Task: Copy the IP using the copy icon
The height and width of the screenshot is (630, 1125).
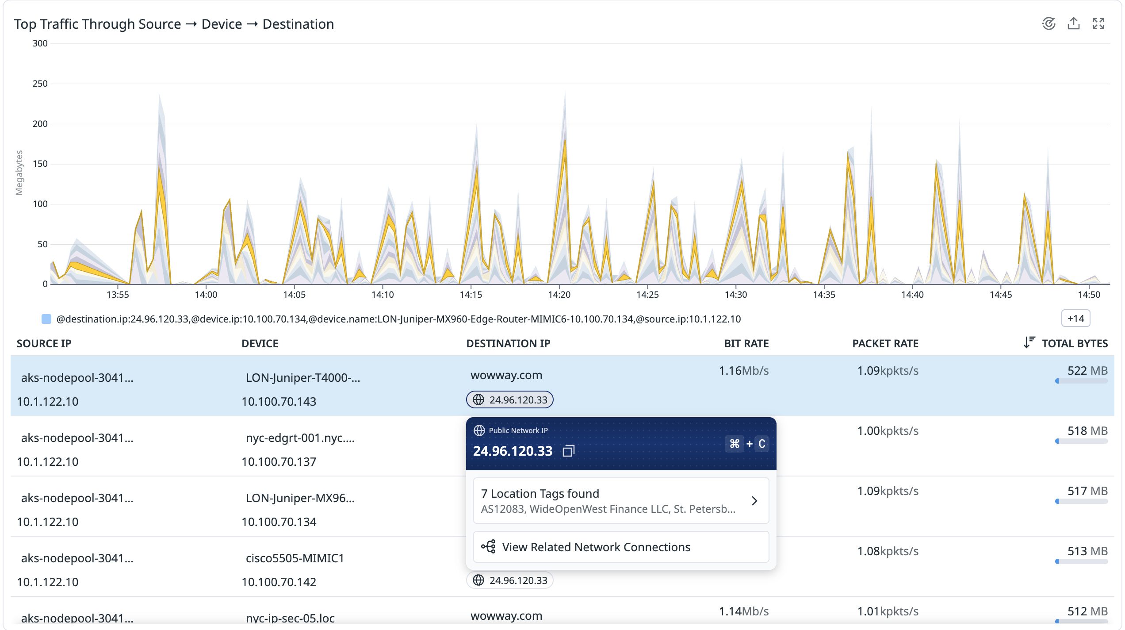Action: pos(569,450)
